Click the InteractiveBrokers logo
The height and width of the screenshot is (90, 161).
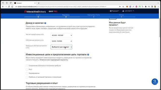[x=35, y=11]
